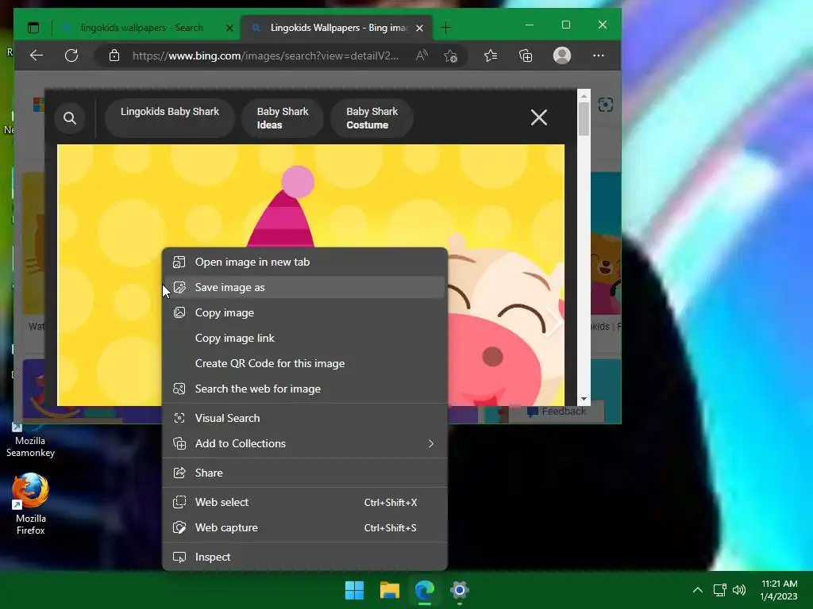
Task: Open File Explorer from the taskbar
Action: click(x=390, y=590)
